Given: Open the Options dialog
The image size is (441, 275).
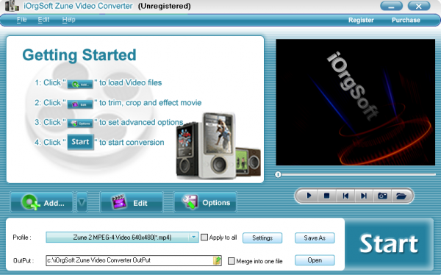Looking at the screenshot, I should click(205, 202).
